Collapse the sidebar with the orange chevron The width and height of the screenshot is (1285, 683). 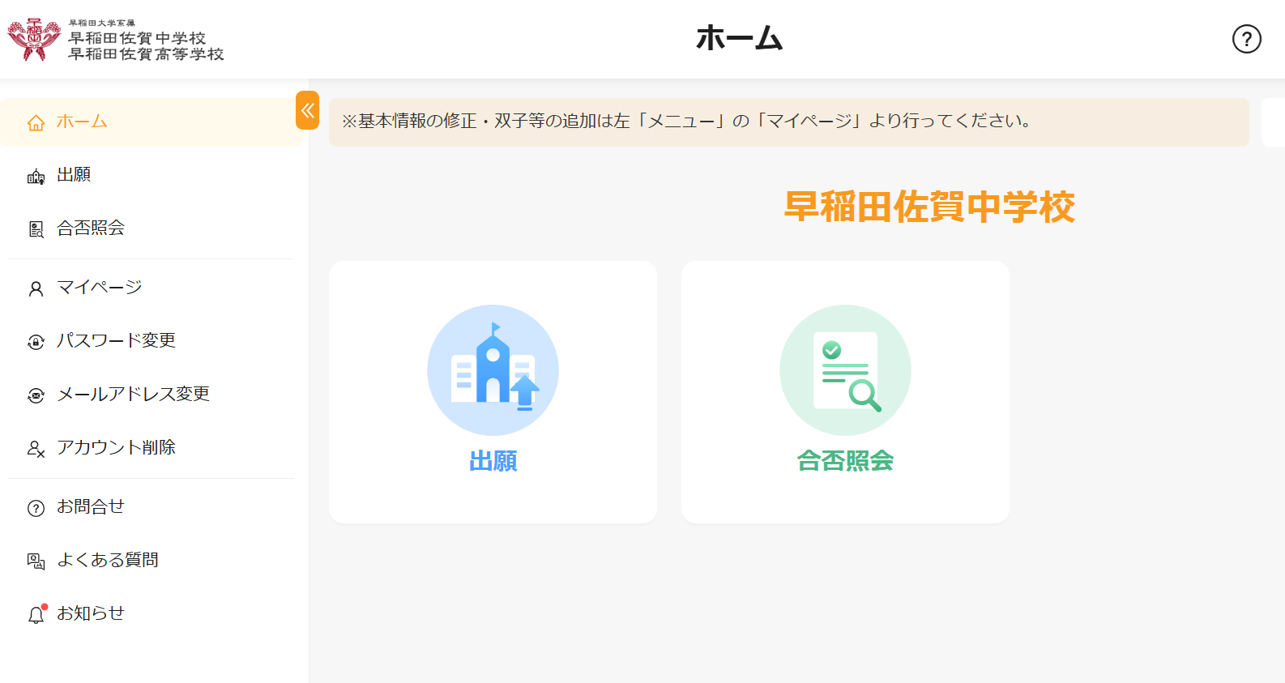308,111
